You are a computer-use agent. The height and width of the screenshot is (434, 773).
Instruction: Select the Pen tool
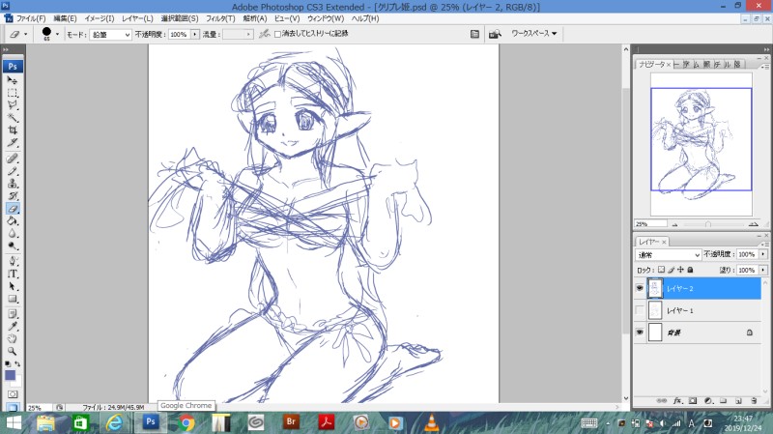(x=13, y=261)
